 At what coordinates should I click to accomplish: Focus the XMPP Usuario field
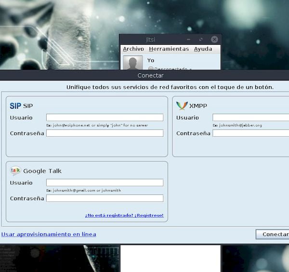click(x=250, y=117)
